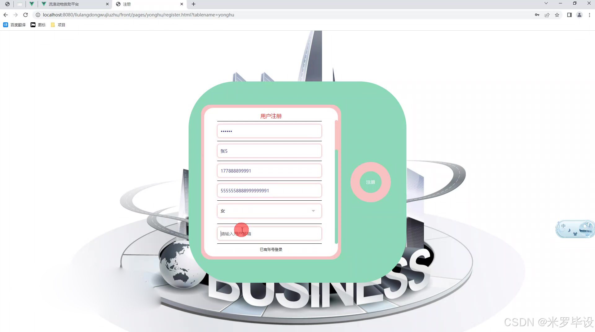Click the password field with dots
Viewport: 595px width, 332px height.
pyautogui.click(x=269, y=131)
